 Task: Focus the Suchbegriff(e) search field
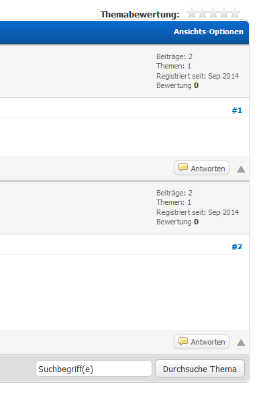tap(94, 369)
